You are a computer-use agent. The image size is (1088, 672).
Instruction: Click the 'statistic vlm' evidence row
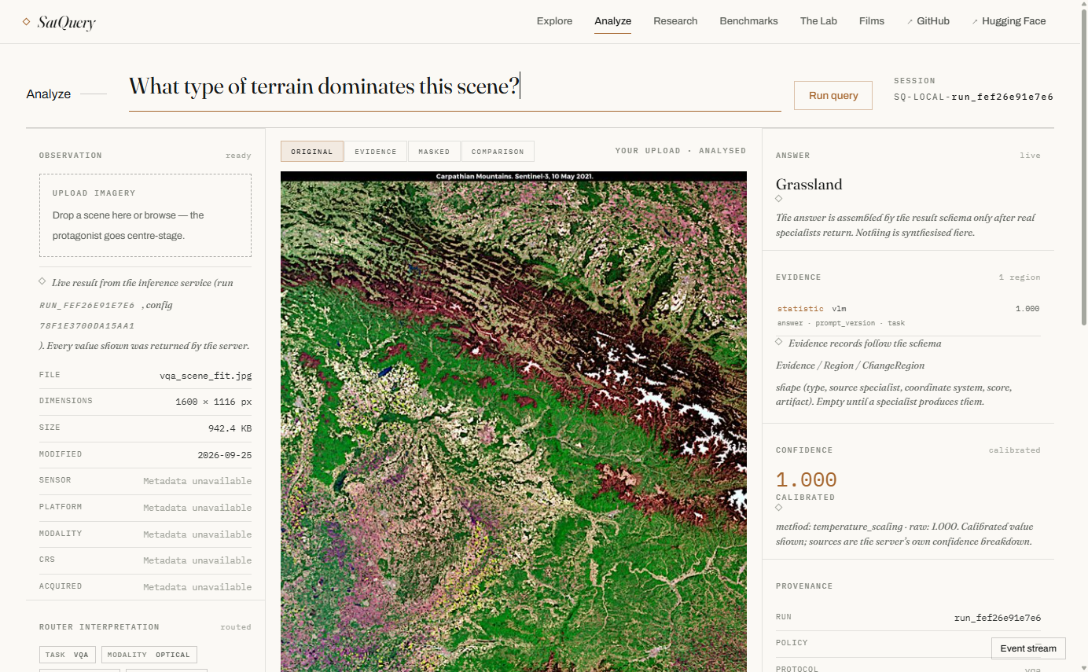click(x=908, y=315)
